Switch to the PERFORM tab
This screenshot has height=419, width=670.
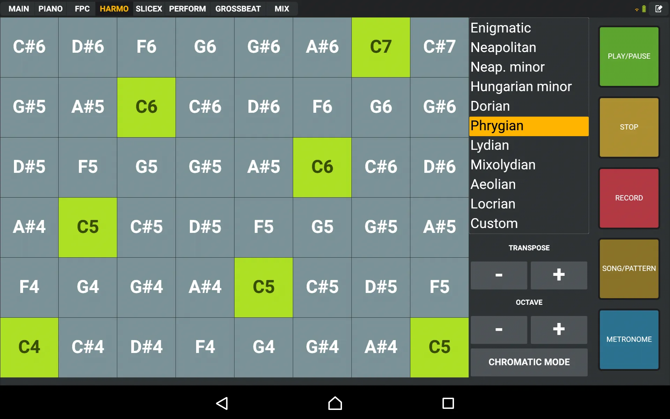pyautogui.click(x=187, y=9)
